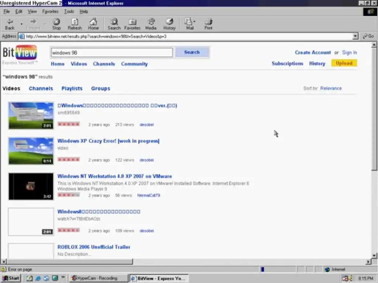The image size is (378, 283).
Task: Open the BitView History link
Action: [x=317, y=63]
